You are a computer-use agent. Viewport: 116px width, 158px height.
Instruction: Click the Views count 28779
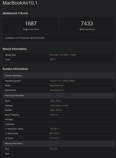(x=53, y=60)
